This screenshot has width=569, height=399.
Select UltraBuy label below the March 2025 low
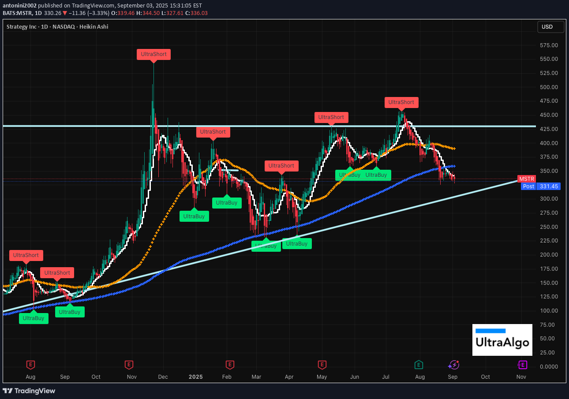tap(266, 246)
